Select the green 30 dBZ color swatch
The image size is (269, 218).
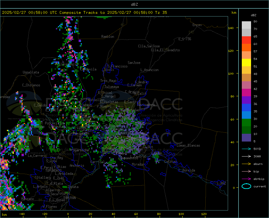[x=246, y=123]
